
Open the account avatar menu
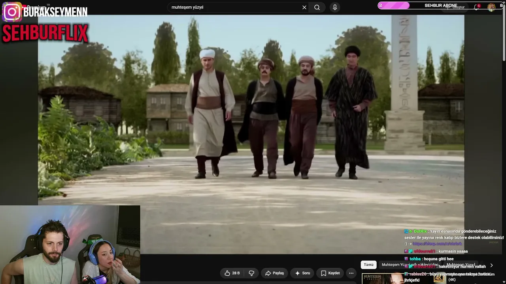(x=491, y=7)
